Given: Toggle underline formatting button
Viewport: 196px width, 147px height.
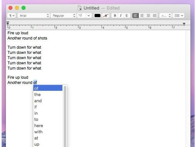Looking at the screenshot, I should tap(126, 15).
